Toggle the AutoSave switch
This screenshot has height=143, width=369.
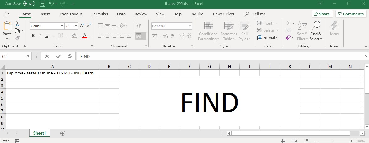click(29, 4)
